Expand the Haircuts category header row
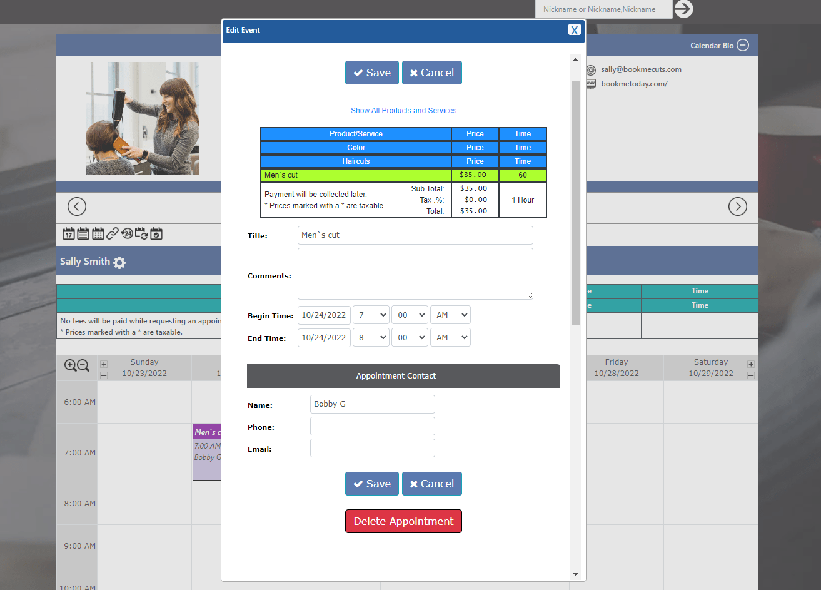The width and height of the screenshot is (821, 590). pyautogui.click(x=355, y=161)
